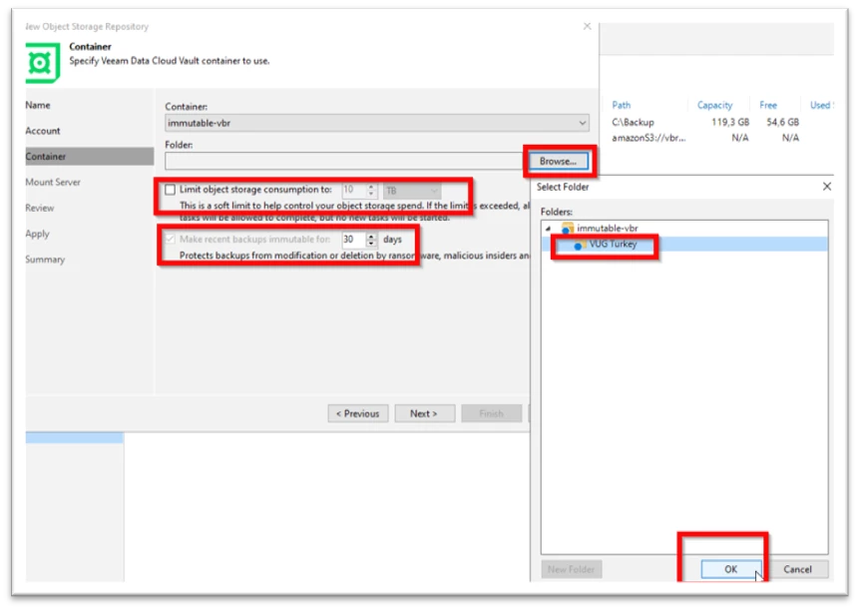Viewport: 859px width, 610px height.
Task: Click the greyed Finish button
Action: (x=491, y=413)
